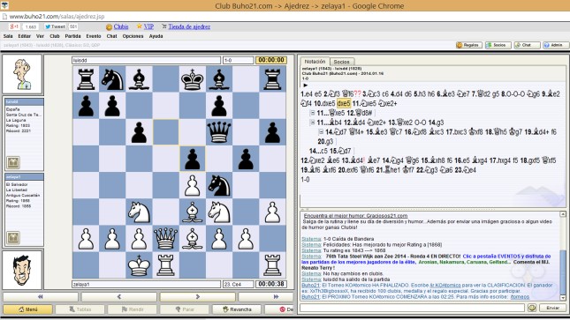This screenshot has width=570, height=320.
Task: Jump to last move of game
Action: [x=276, y=297]
